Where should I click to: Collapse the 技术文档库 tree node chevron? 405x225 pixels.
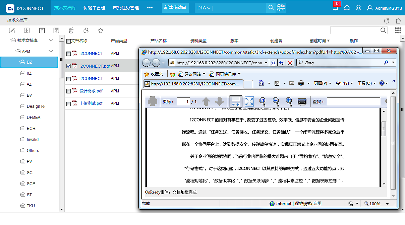pos(51,41)
